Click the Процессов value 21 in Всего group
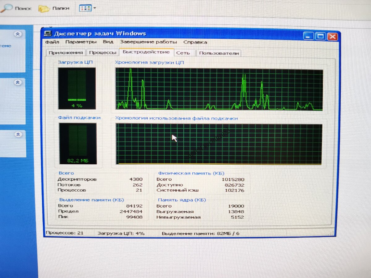371x278 pixels. 139,190
